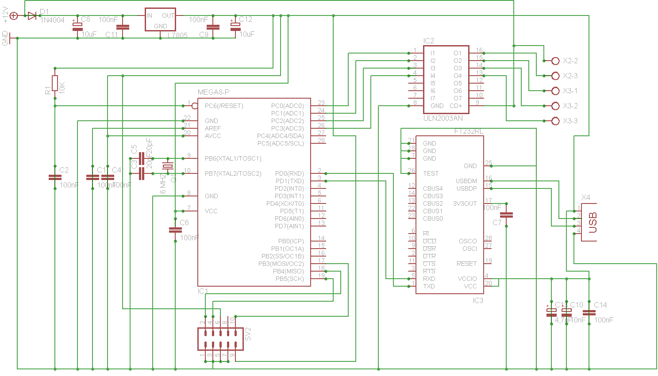Image resolution: width=658 pixels, height=376 pixels.
Task: Select the L7805 voltage regulator block
Action: pos(160,19)
